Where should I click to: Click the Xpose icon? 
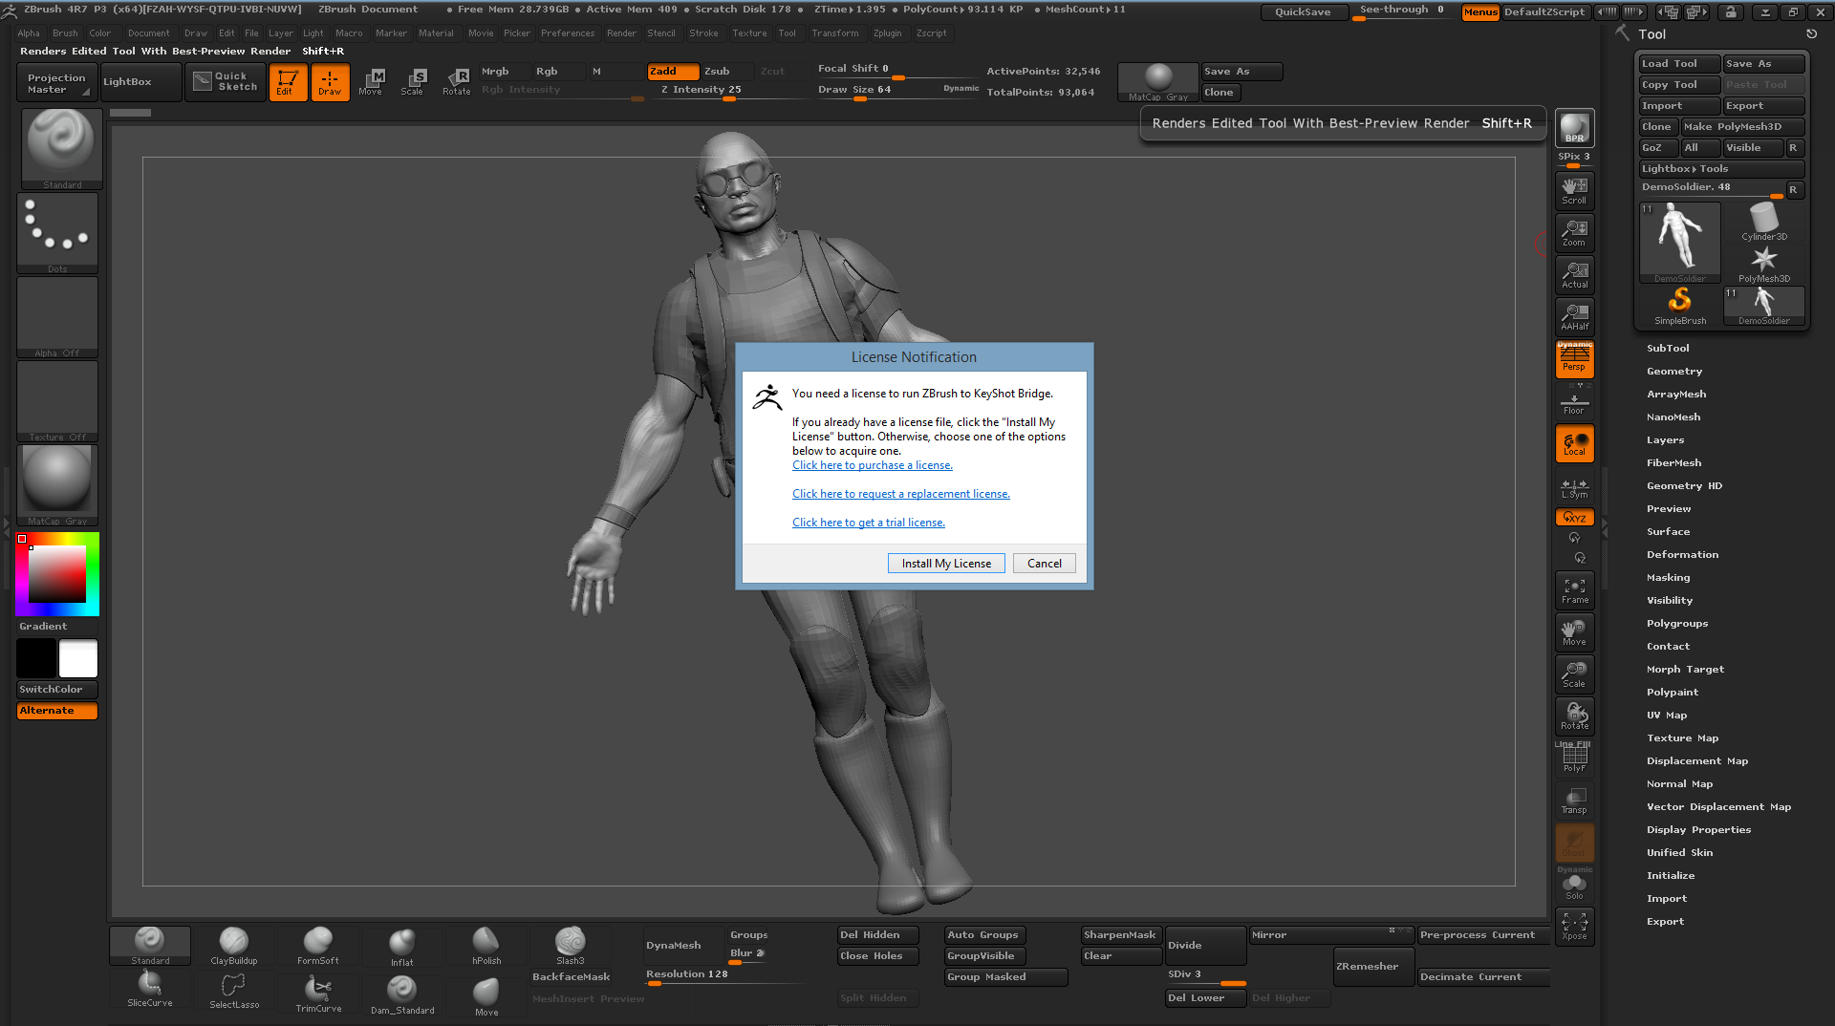coord(1574,926)
